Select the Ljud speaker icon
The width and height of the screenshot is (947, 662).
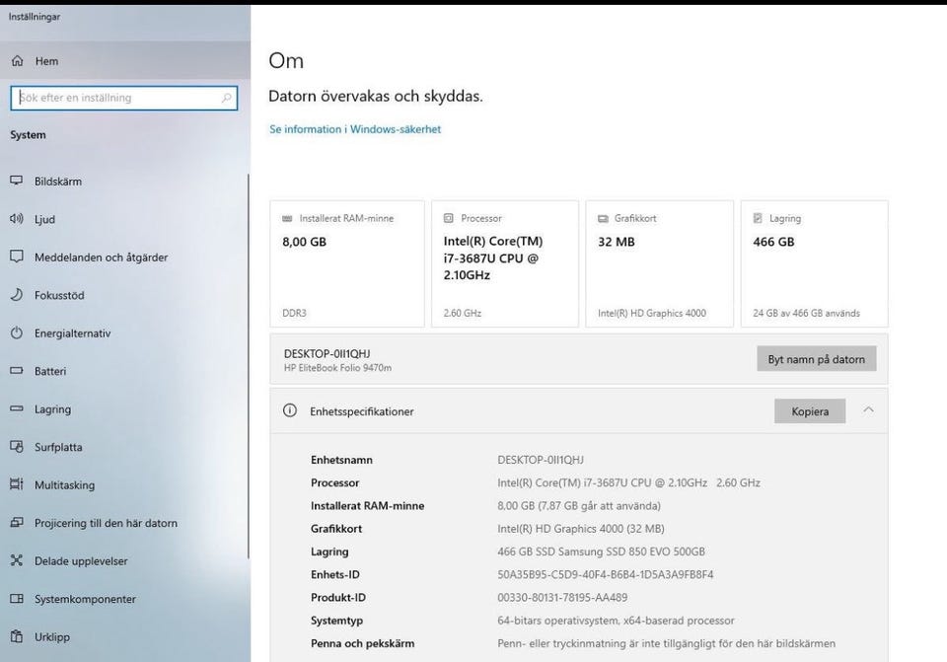[16, 219]
